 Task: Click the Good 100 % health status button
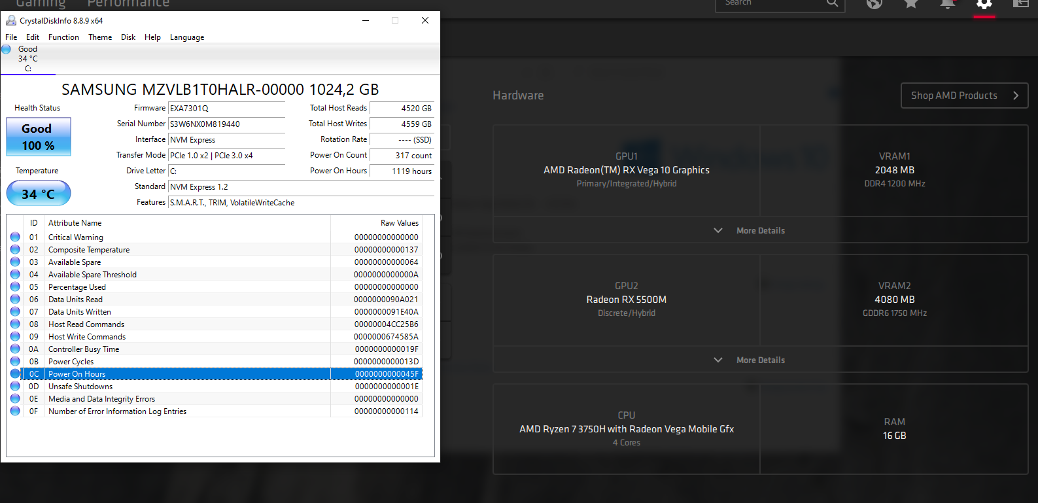click(39, 137)
